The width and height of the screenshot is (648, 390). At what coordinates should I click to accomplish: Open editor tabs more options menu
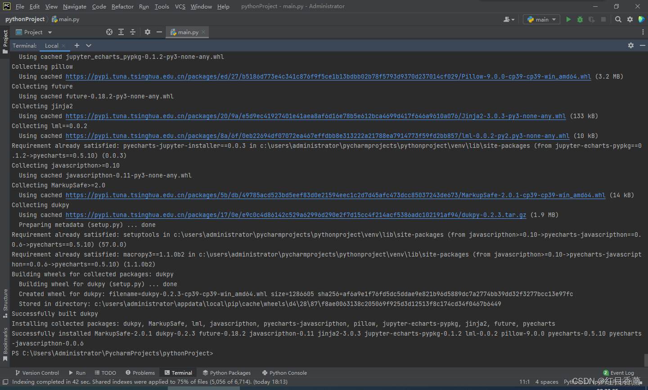643,32
